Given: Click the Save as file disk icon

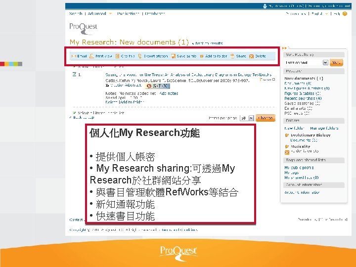Looking at the screenshot, I should pyautogui.click(x=173, y=56).
